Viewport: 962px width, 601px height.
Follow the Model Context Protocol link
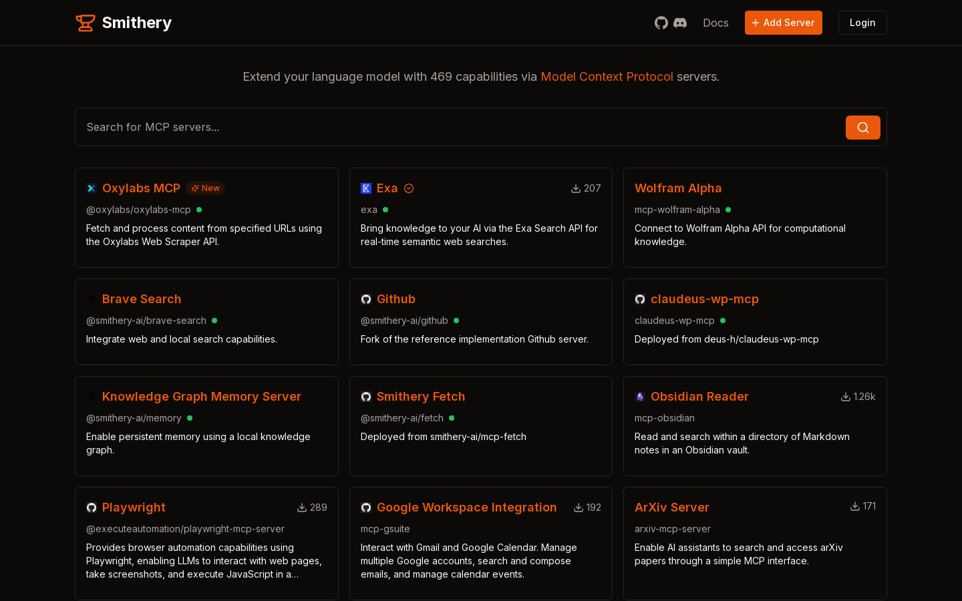click(607, 77)
